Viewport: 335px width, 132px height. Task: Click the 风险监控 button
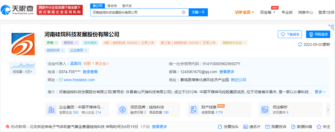pyautogui.click(x=318, y=34)
